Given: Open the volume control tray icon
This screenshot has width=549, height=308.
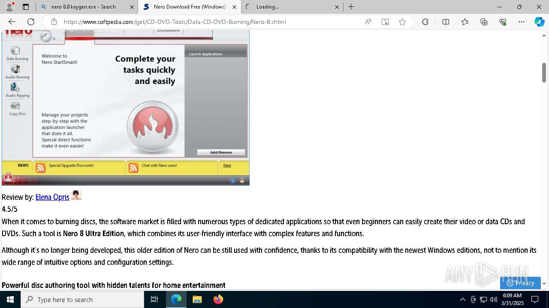Looking at the screenshot, I should pyautogui.click(x=493, y=299).
